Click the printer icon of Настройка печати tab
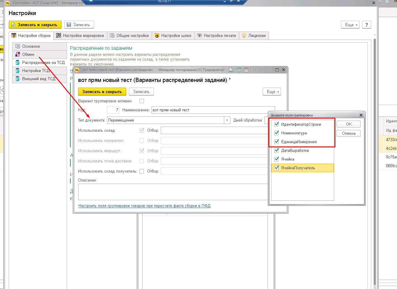 [200, 35]
